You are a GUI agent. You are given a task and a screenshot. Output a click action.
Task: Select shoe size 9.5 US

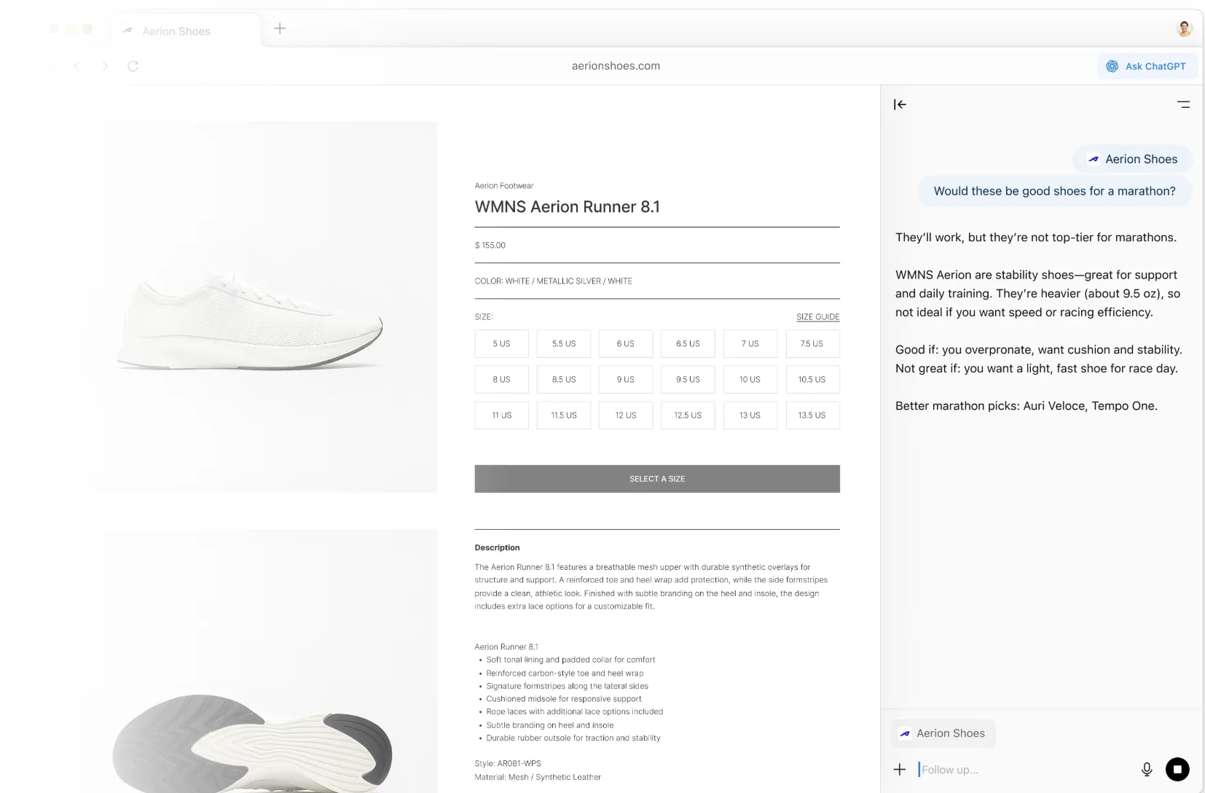click(687, 380)
